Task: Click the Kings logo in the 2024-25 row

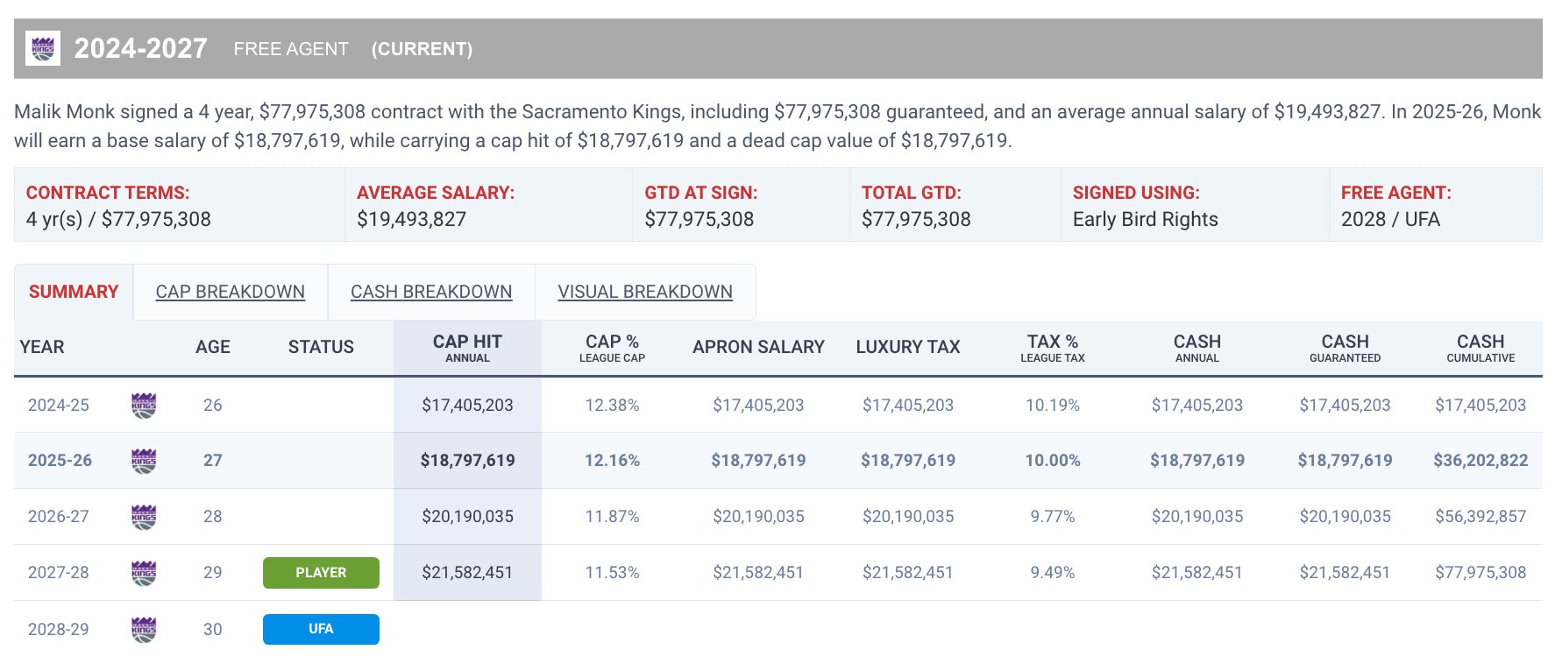Action: [x=144, y=406]
